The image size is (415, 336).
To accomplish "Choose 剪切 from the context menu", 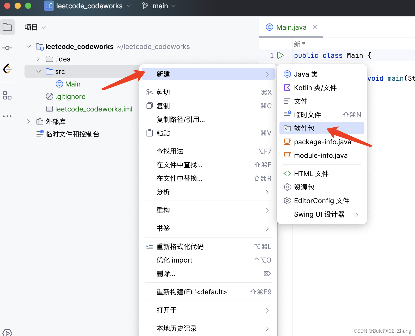I will (208, 92).
